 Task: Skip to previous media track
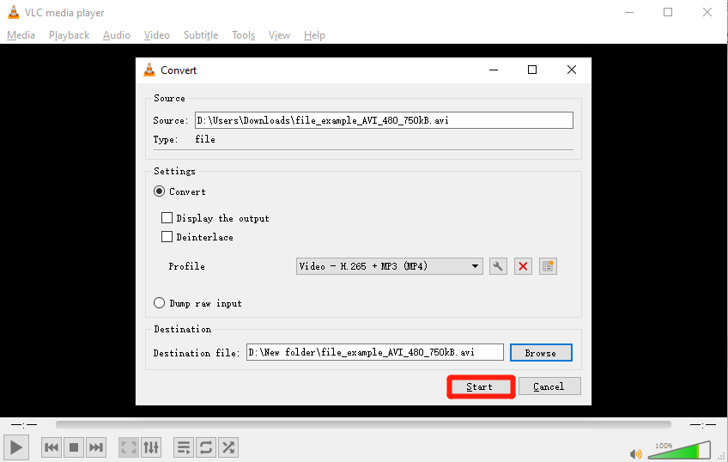[x=52, y=447]
